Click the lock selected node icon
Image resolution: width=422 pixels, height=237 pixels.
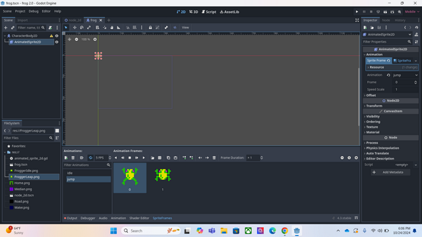[x=150, y=28]
